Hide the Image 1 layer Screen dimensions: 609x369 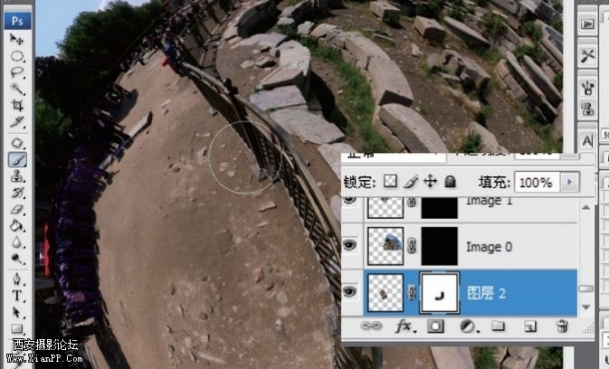pyautogui.click(x=350, y=201)
